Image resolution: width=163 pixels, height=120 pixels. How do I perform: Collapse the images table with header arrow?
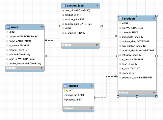click(92, 86)
